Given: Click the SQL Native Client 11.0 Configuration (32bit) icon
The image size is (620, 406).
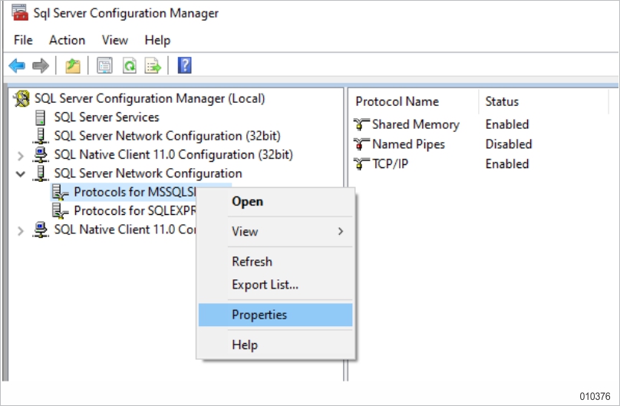Looking at the screenshot, I should [x=41, y=154].
